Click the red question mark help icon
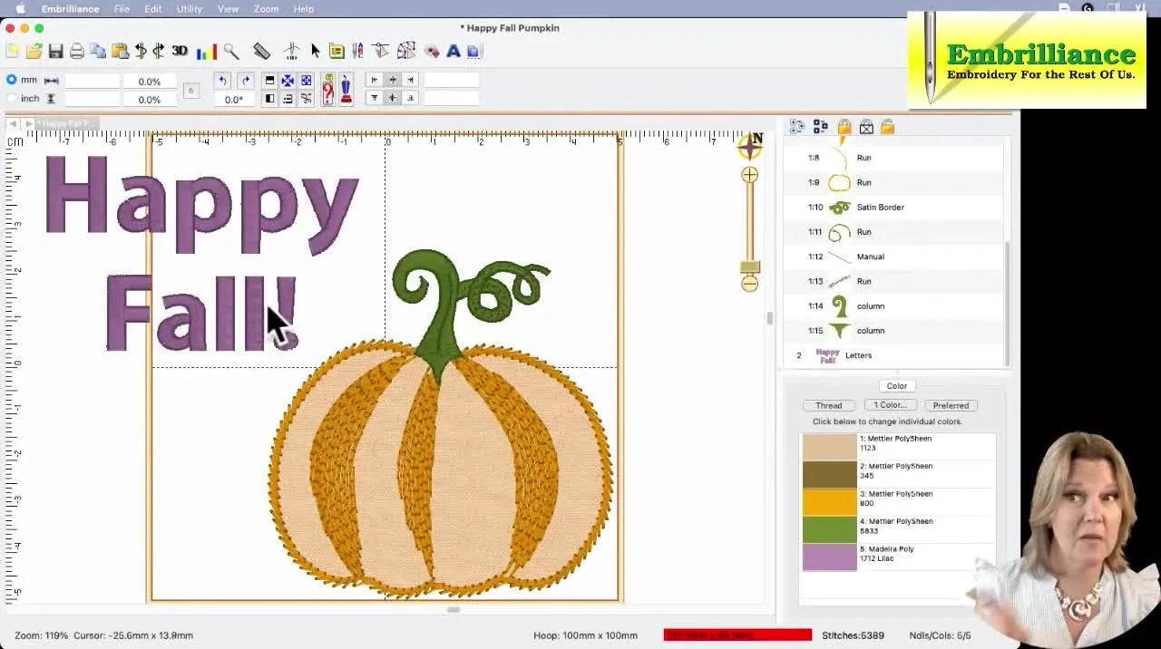This screenshot has height=649, width=1161. tap(327, 89)
